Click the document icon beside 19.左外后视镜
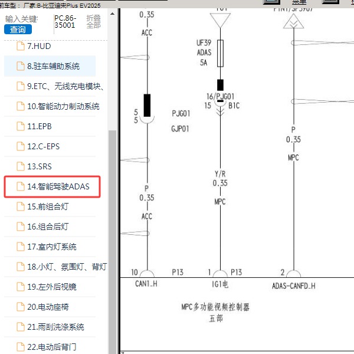 [21, 287]
